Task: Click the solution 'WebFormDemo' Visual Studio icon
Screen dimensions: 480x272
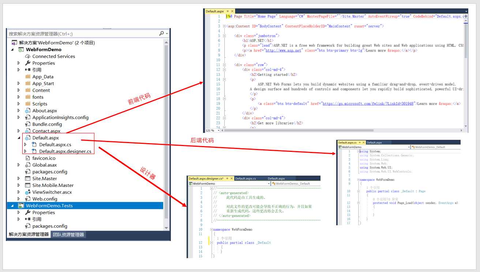Action: point(15,43)
